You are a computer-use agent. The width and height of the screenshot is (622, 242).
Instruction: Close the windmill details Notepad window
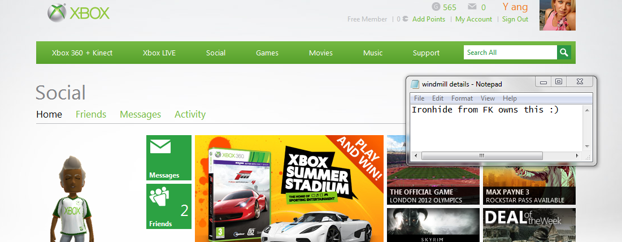(x=580, y=82)
